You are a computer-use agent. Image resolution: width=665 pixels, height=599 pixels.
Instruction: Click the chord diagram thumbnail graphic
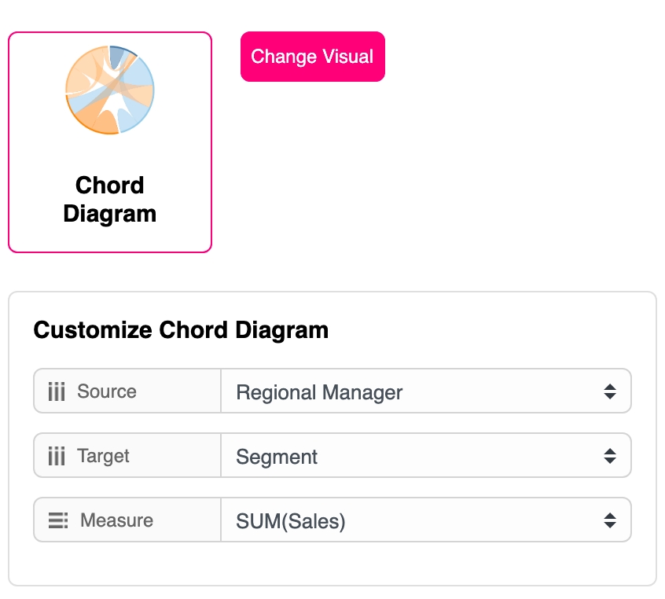click(109, 90)
